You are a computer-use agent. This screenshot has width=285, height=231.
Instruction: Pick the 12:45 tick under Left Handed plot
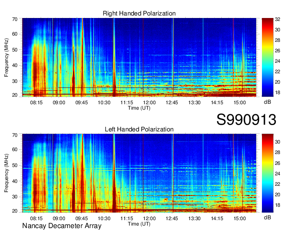point(172,218)
